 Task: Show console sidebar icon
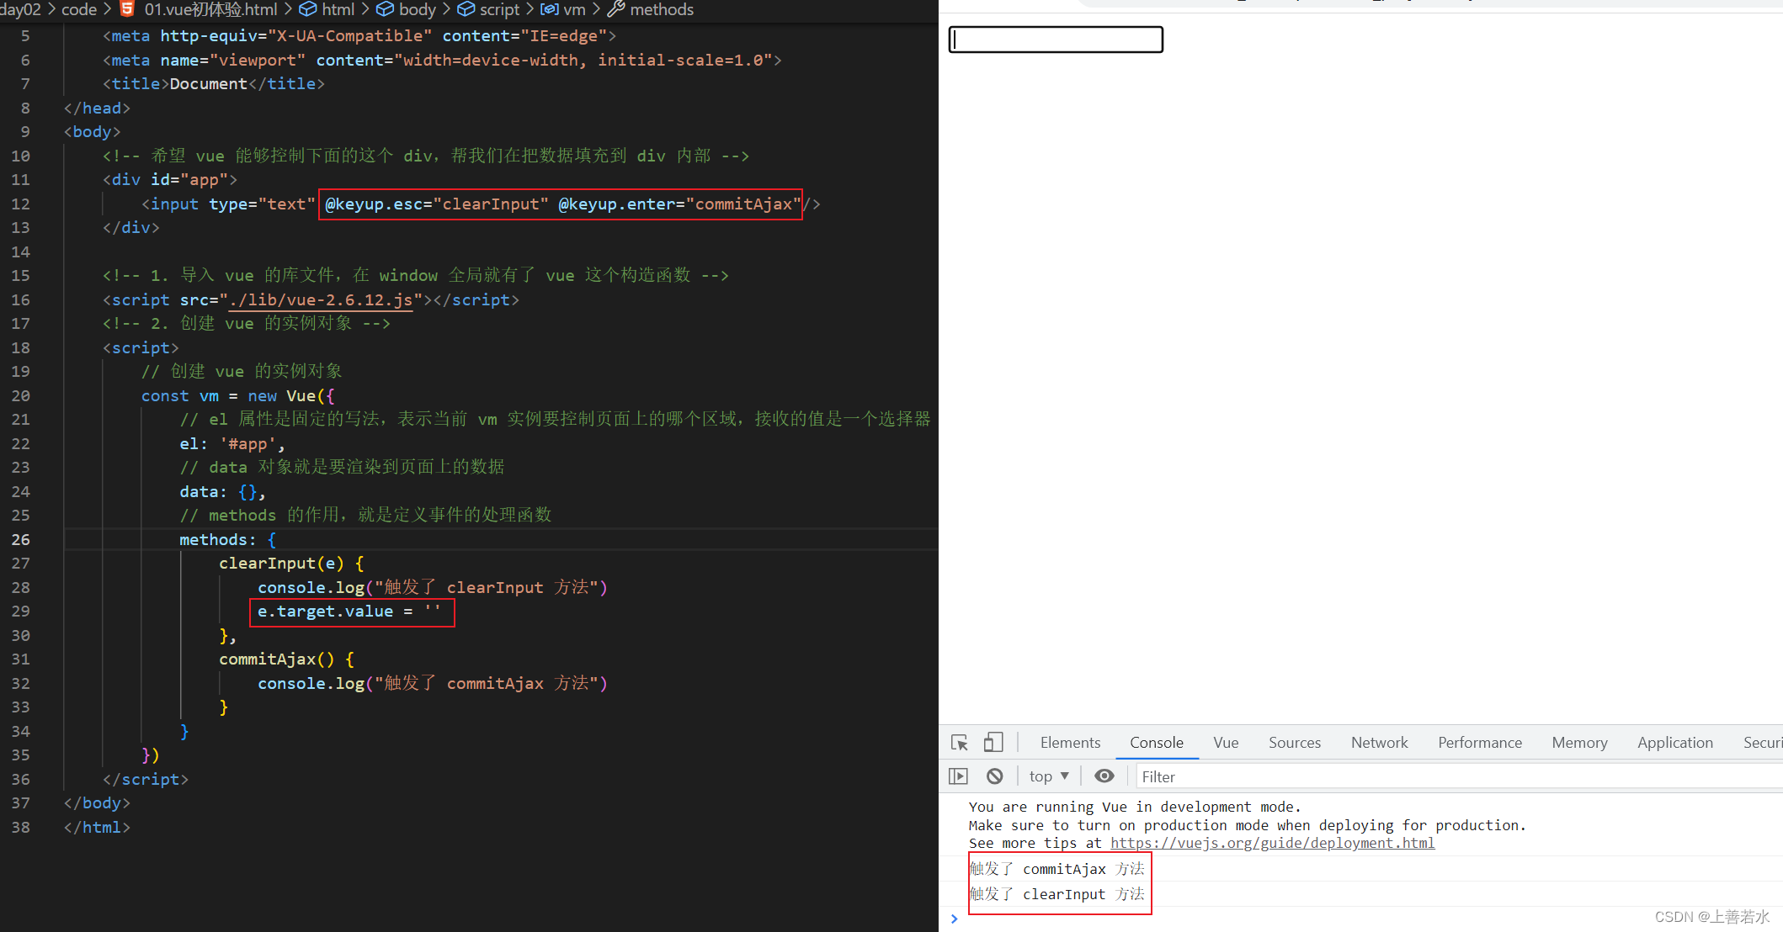tap(958, 776)
